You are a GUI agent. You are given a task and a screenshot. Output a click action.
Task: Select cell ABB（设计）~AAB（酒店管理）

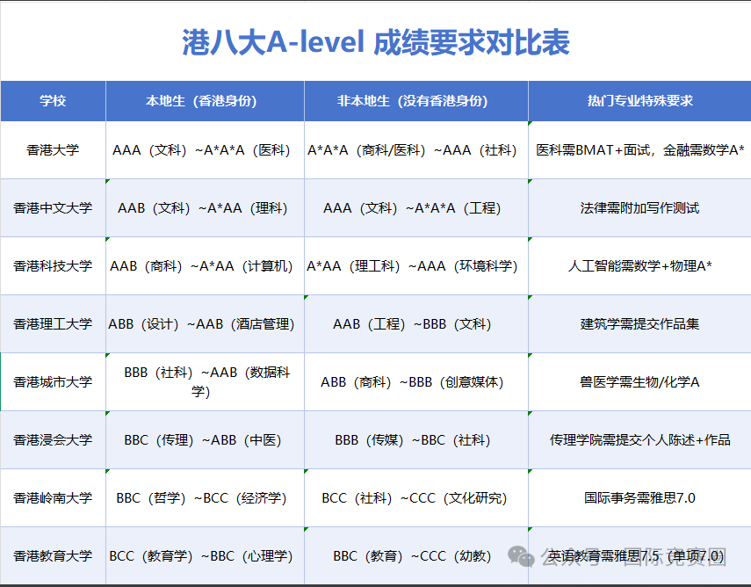[x=205, y=324]
